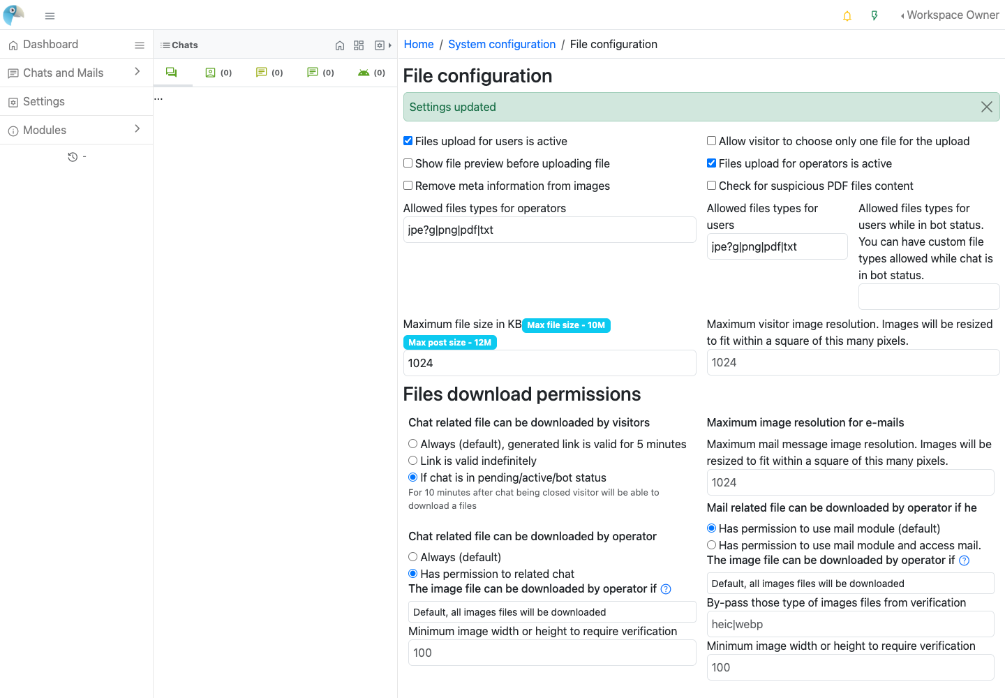Click the Max file size - 10M badge
The image size is (1005, 698).
click(566, 325)
